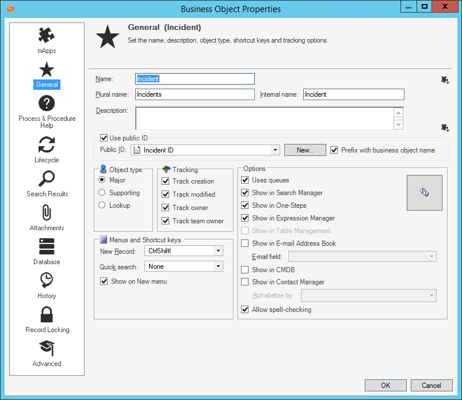Uncheck the Use public ID checkbox
The image size is (462, 400).
[104, 138]
